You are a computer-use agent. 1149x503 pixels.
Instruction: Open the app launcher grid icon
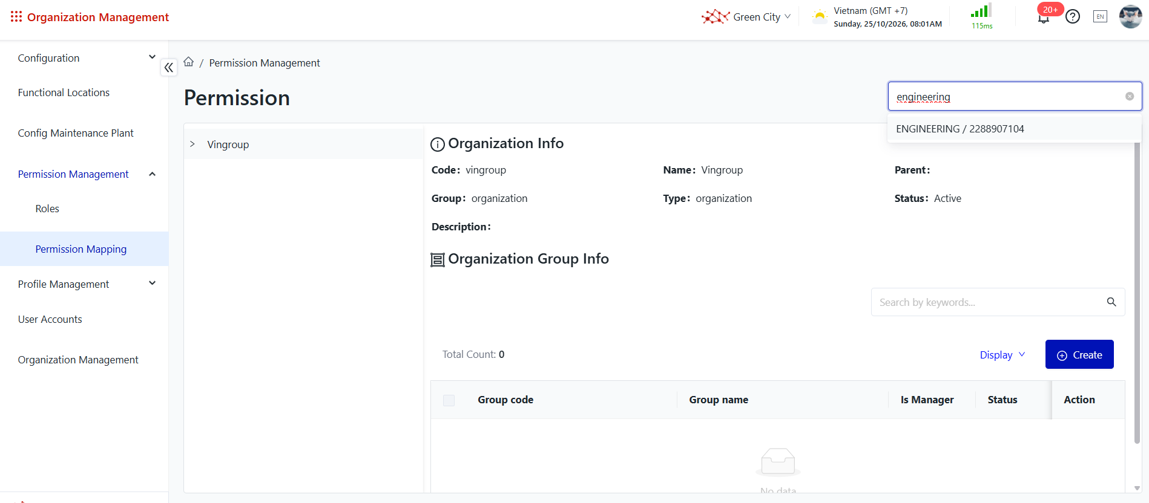(16, 17)
